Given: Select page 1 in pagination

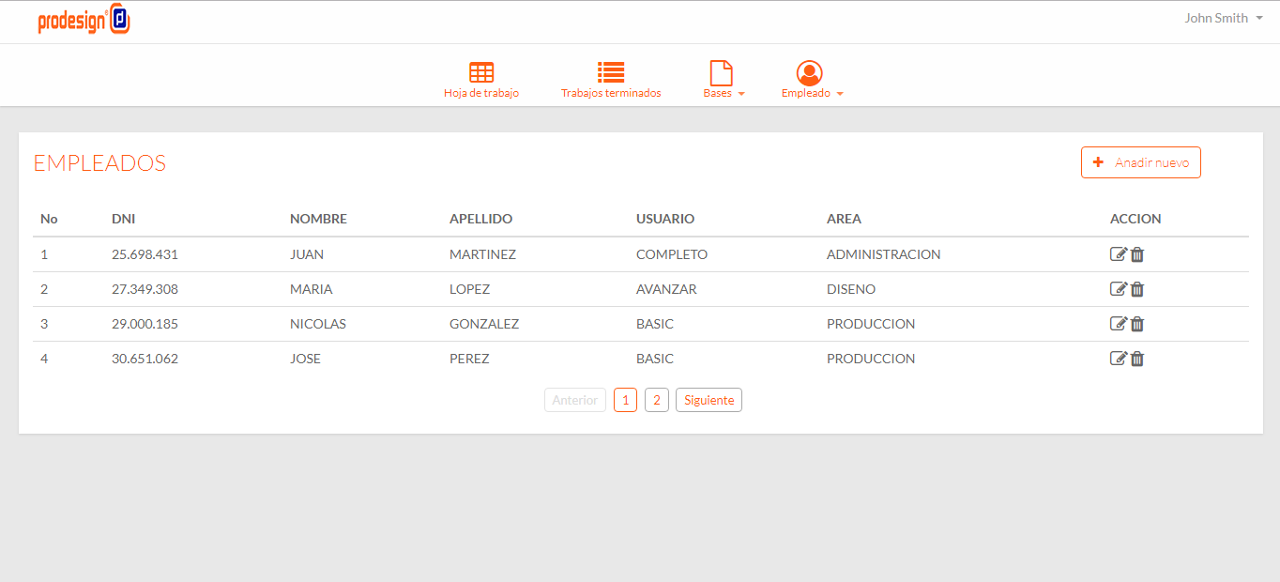Looking at the screenshot, I should pyautogui.click(x=625, y=400).
